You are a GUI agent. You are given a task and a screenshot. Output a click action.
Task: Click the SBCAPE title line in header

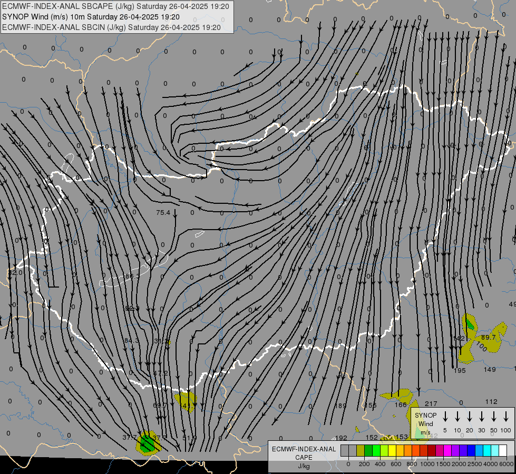coord(115,6)
